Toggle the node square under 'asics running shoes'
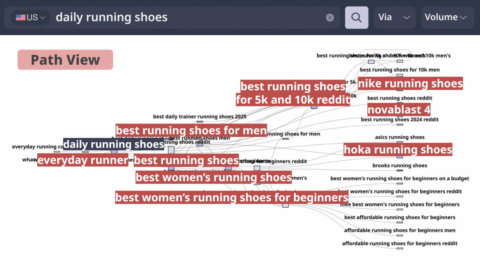The image size is (480, 257). (x=400, y=142)
